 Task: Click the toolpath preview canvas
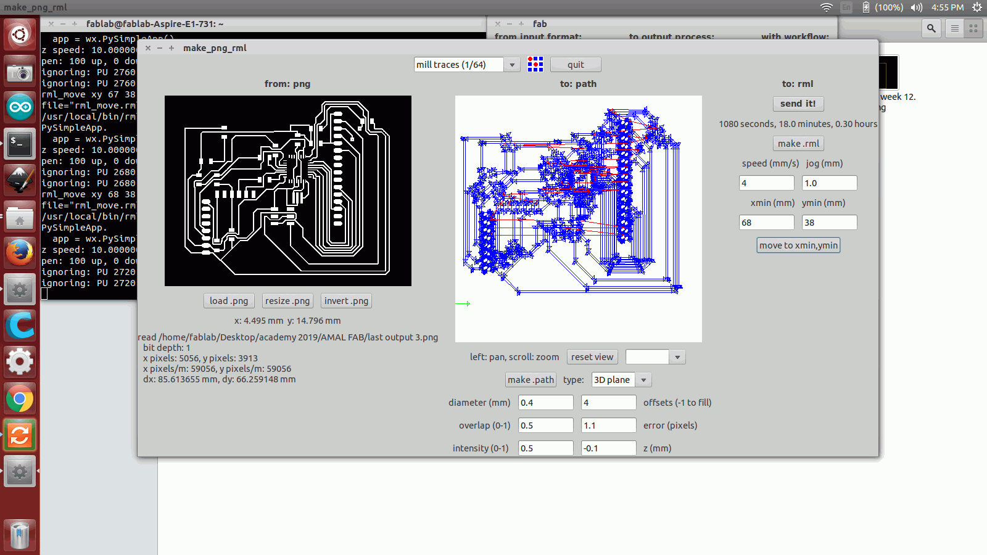click(x=579, y=219)
